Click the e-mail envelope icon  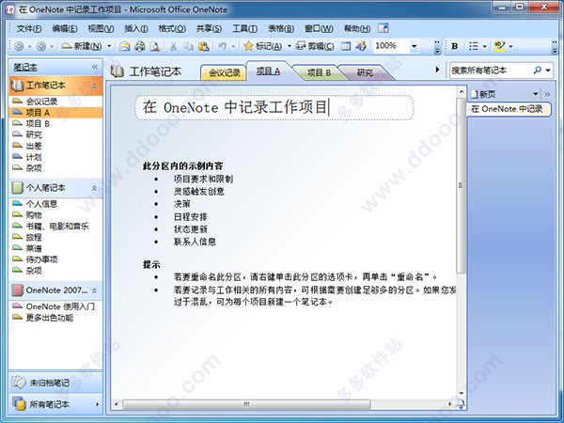point(124,46)
